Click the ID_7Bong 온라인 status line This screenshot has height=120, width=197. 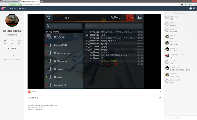point(109,61)
